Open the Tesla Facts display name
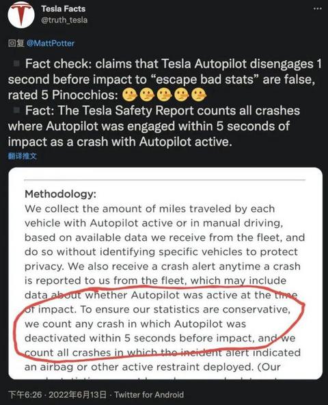The height and width of the screenshot is (405, 328). coord(64,9)
